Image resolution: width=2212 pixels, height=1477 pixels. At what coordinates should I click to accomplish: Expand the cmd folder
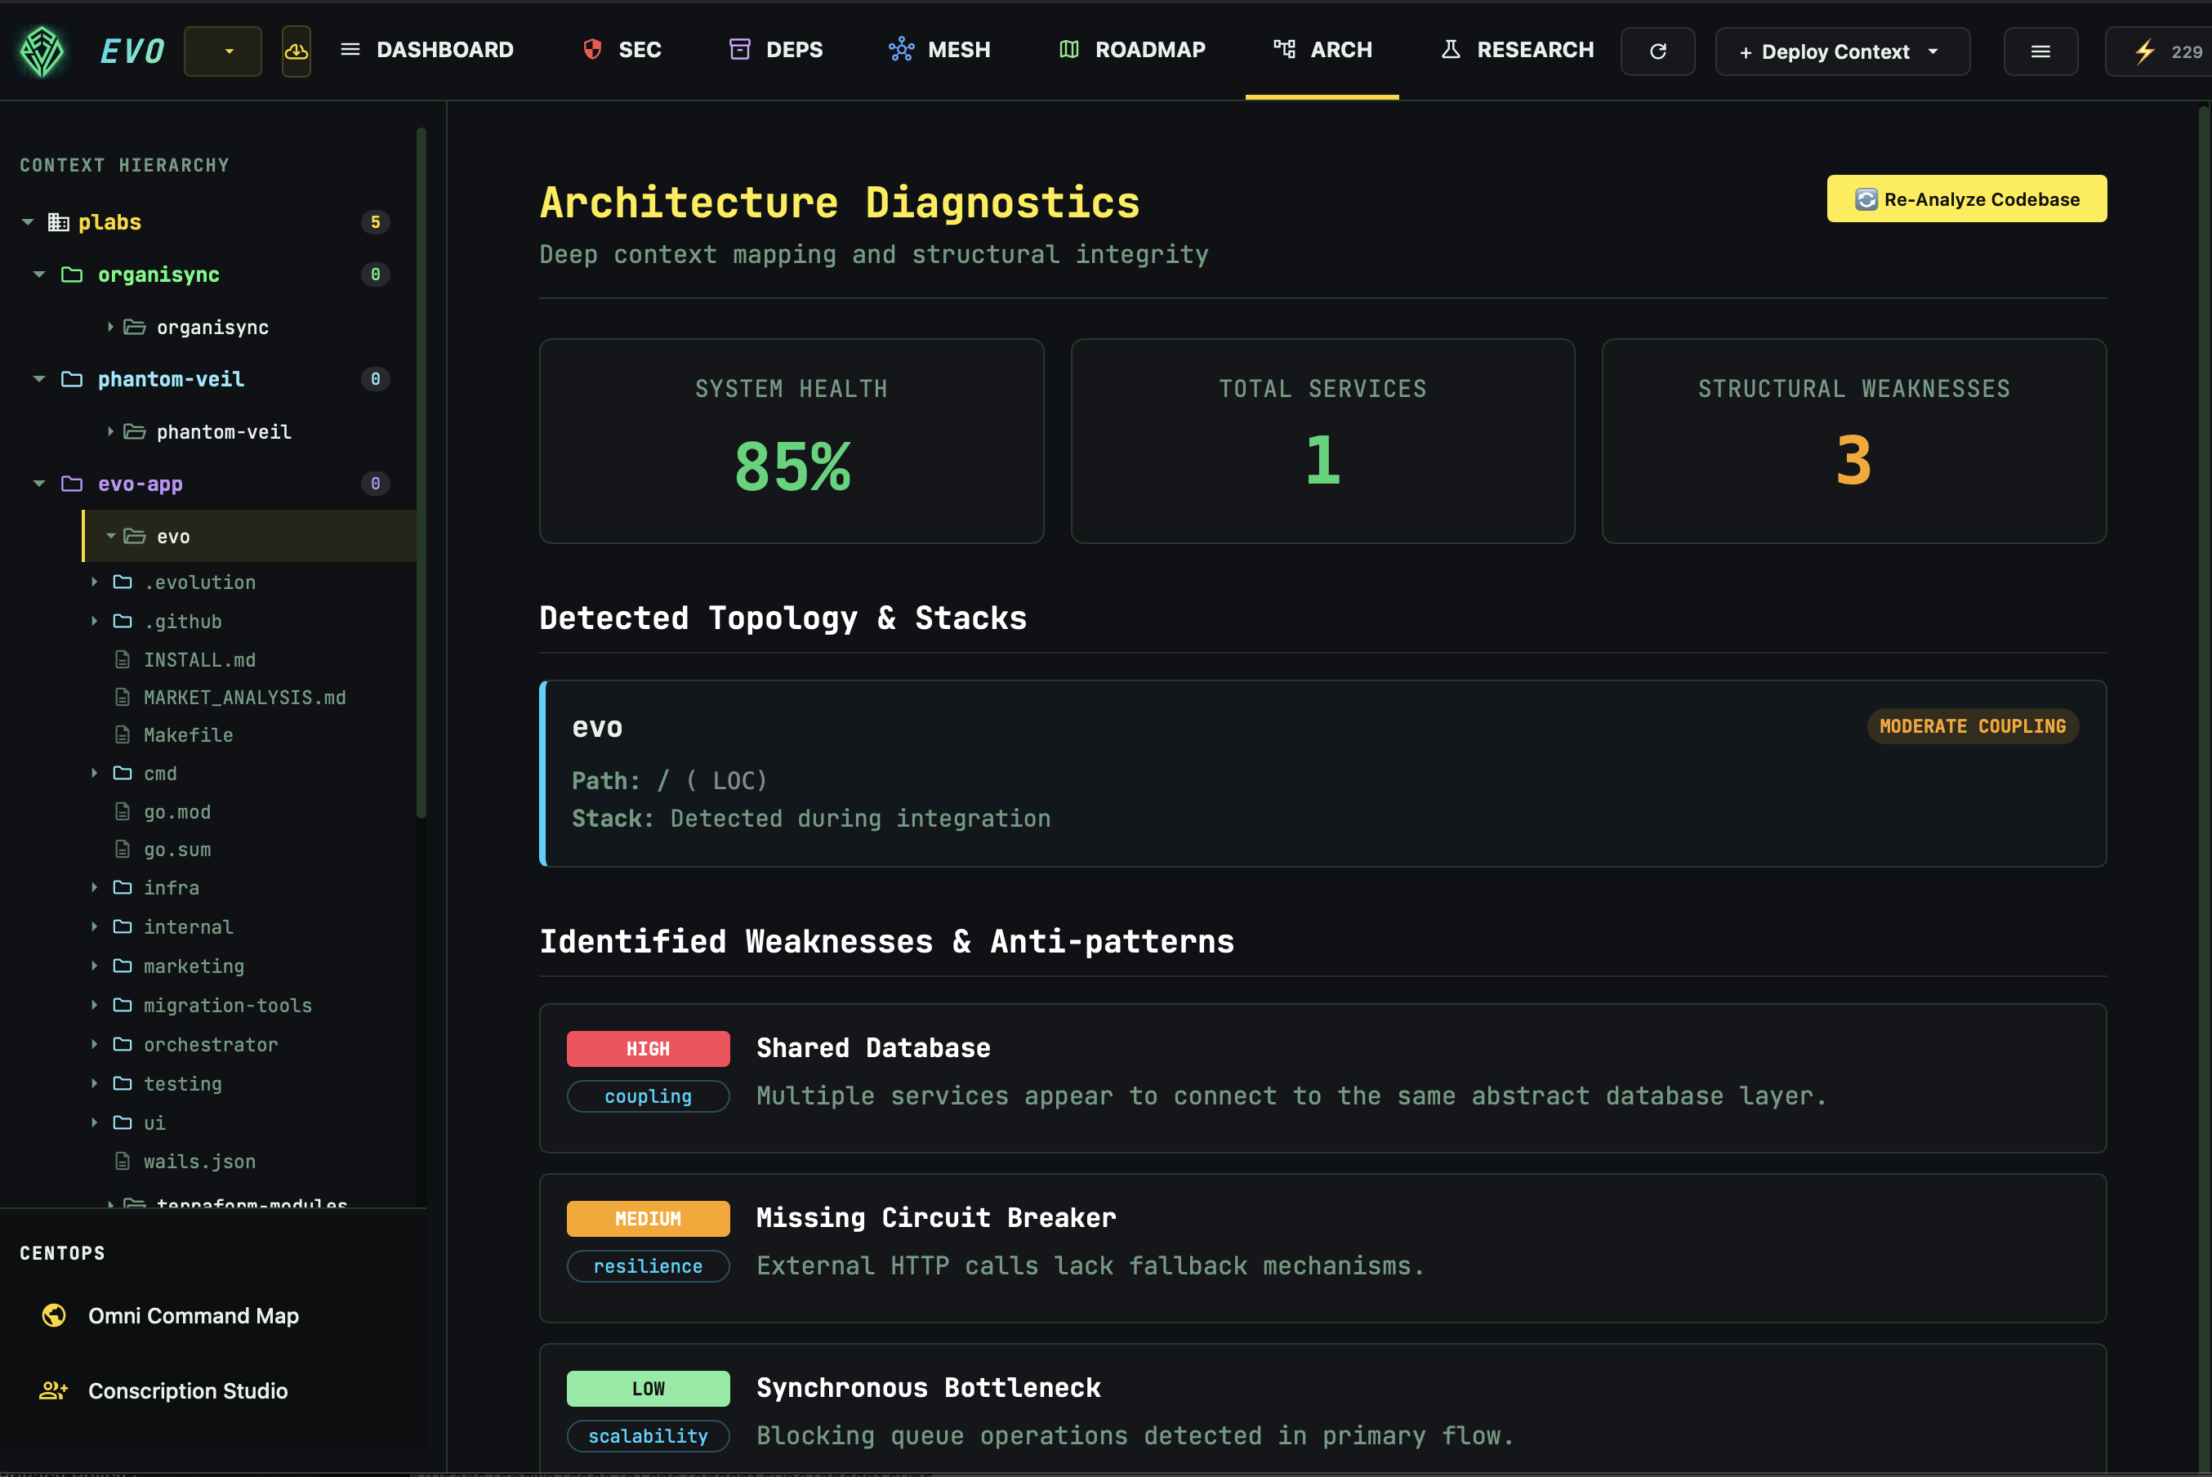94,773
